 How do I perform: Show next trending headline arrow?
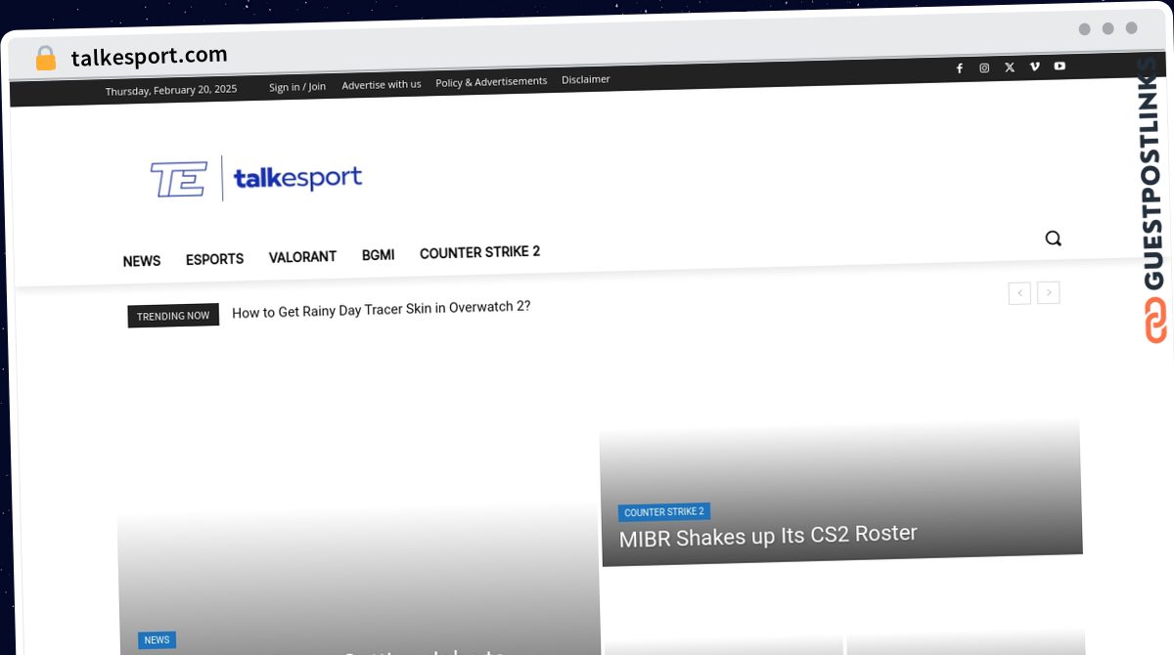[1049, 292]
